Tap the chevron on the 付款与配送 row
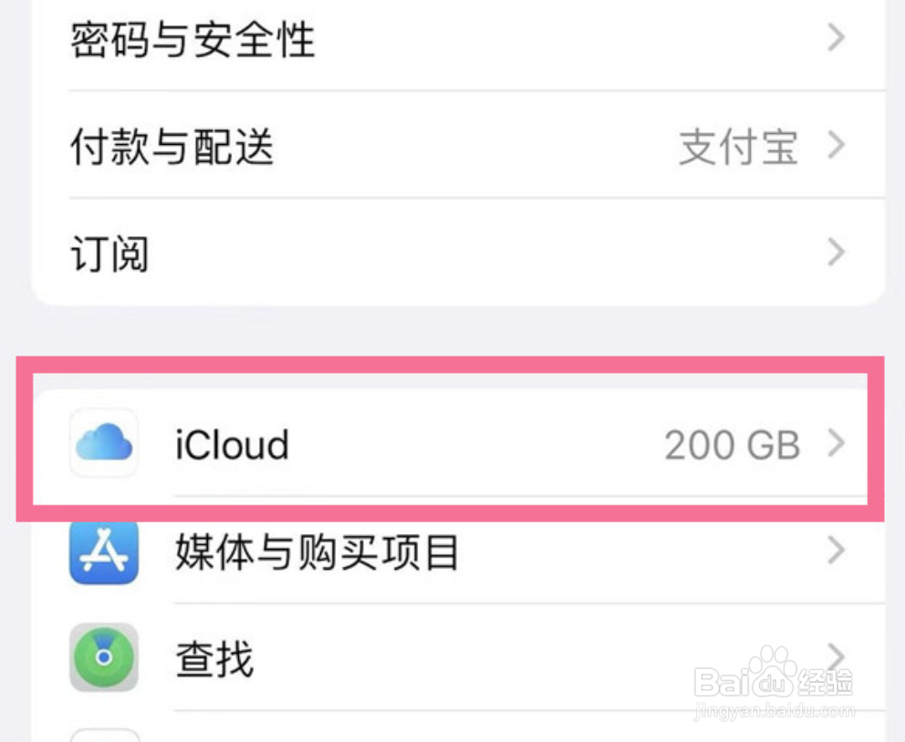The width and height of the screenshot is (905, 742). pyautogui.click(x=836, y=146)
